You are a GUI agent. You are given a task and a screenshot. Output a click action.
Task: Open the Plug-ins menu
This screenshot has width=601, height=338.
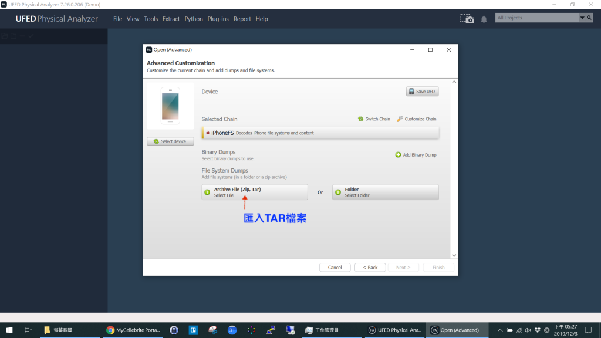(218, 19)
